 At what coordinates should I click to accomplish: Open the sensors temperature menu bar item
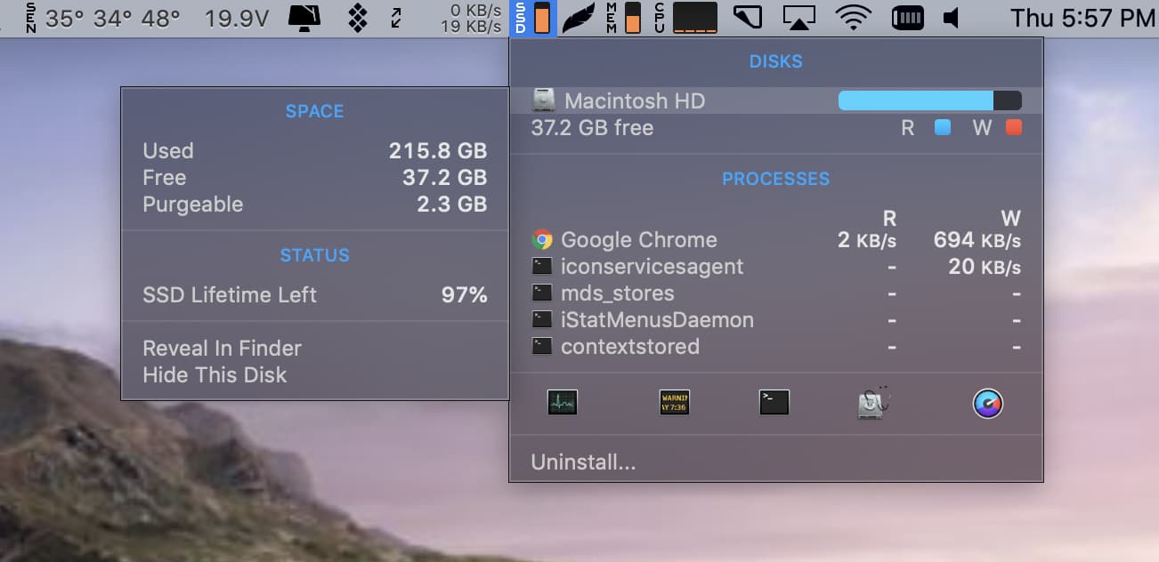click(103, 18)
